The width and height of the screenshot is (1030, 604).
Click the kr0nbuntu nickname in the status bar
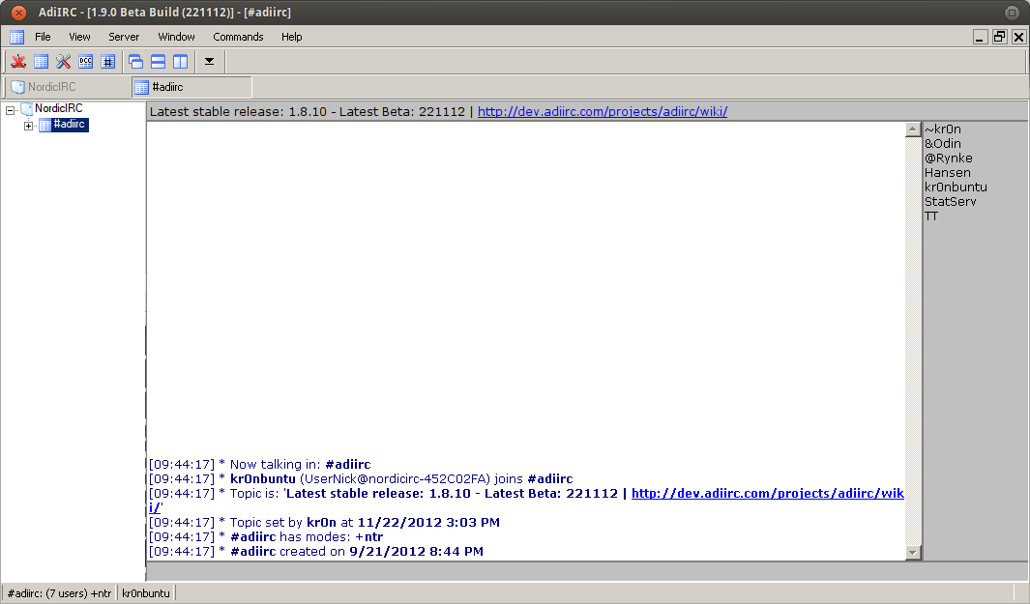[x=146, y=593]
